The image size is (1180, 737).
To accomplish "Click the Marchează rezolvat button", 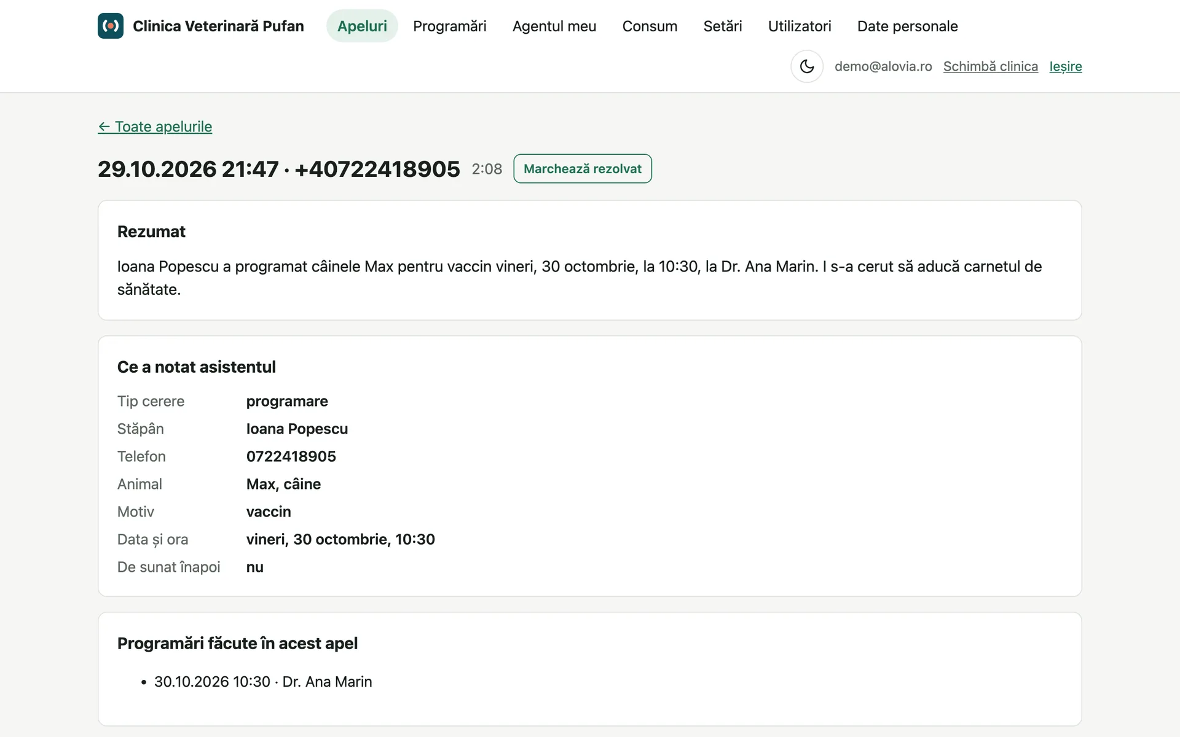I will (583, 169).
